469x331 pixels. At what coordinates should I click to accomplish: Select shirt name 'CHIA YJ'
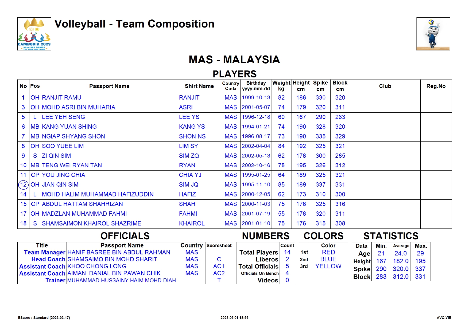pos(190,175)
